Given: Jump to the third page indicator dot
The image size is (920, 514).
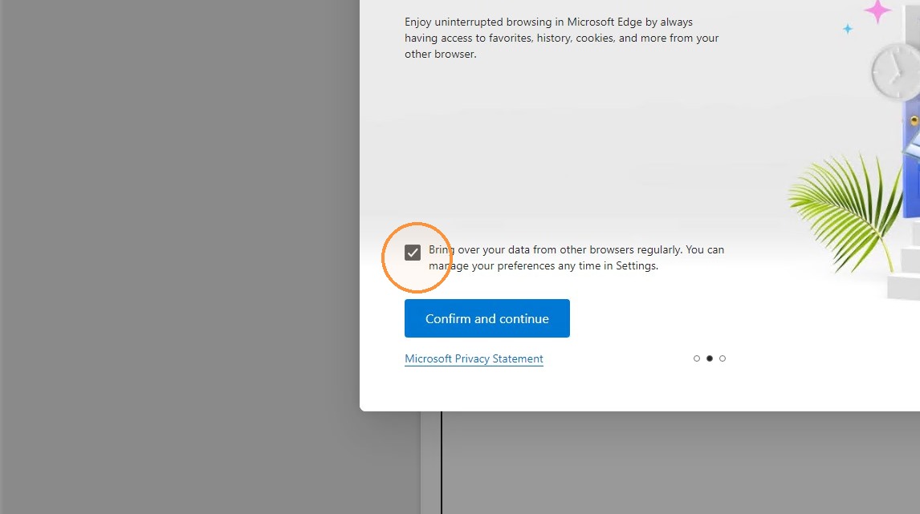Looking at the screenshot, I should [x=723, y=358].
